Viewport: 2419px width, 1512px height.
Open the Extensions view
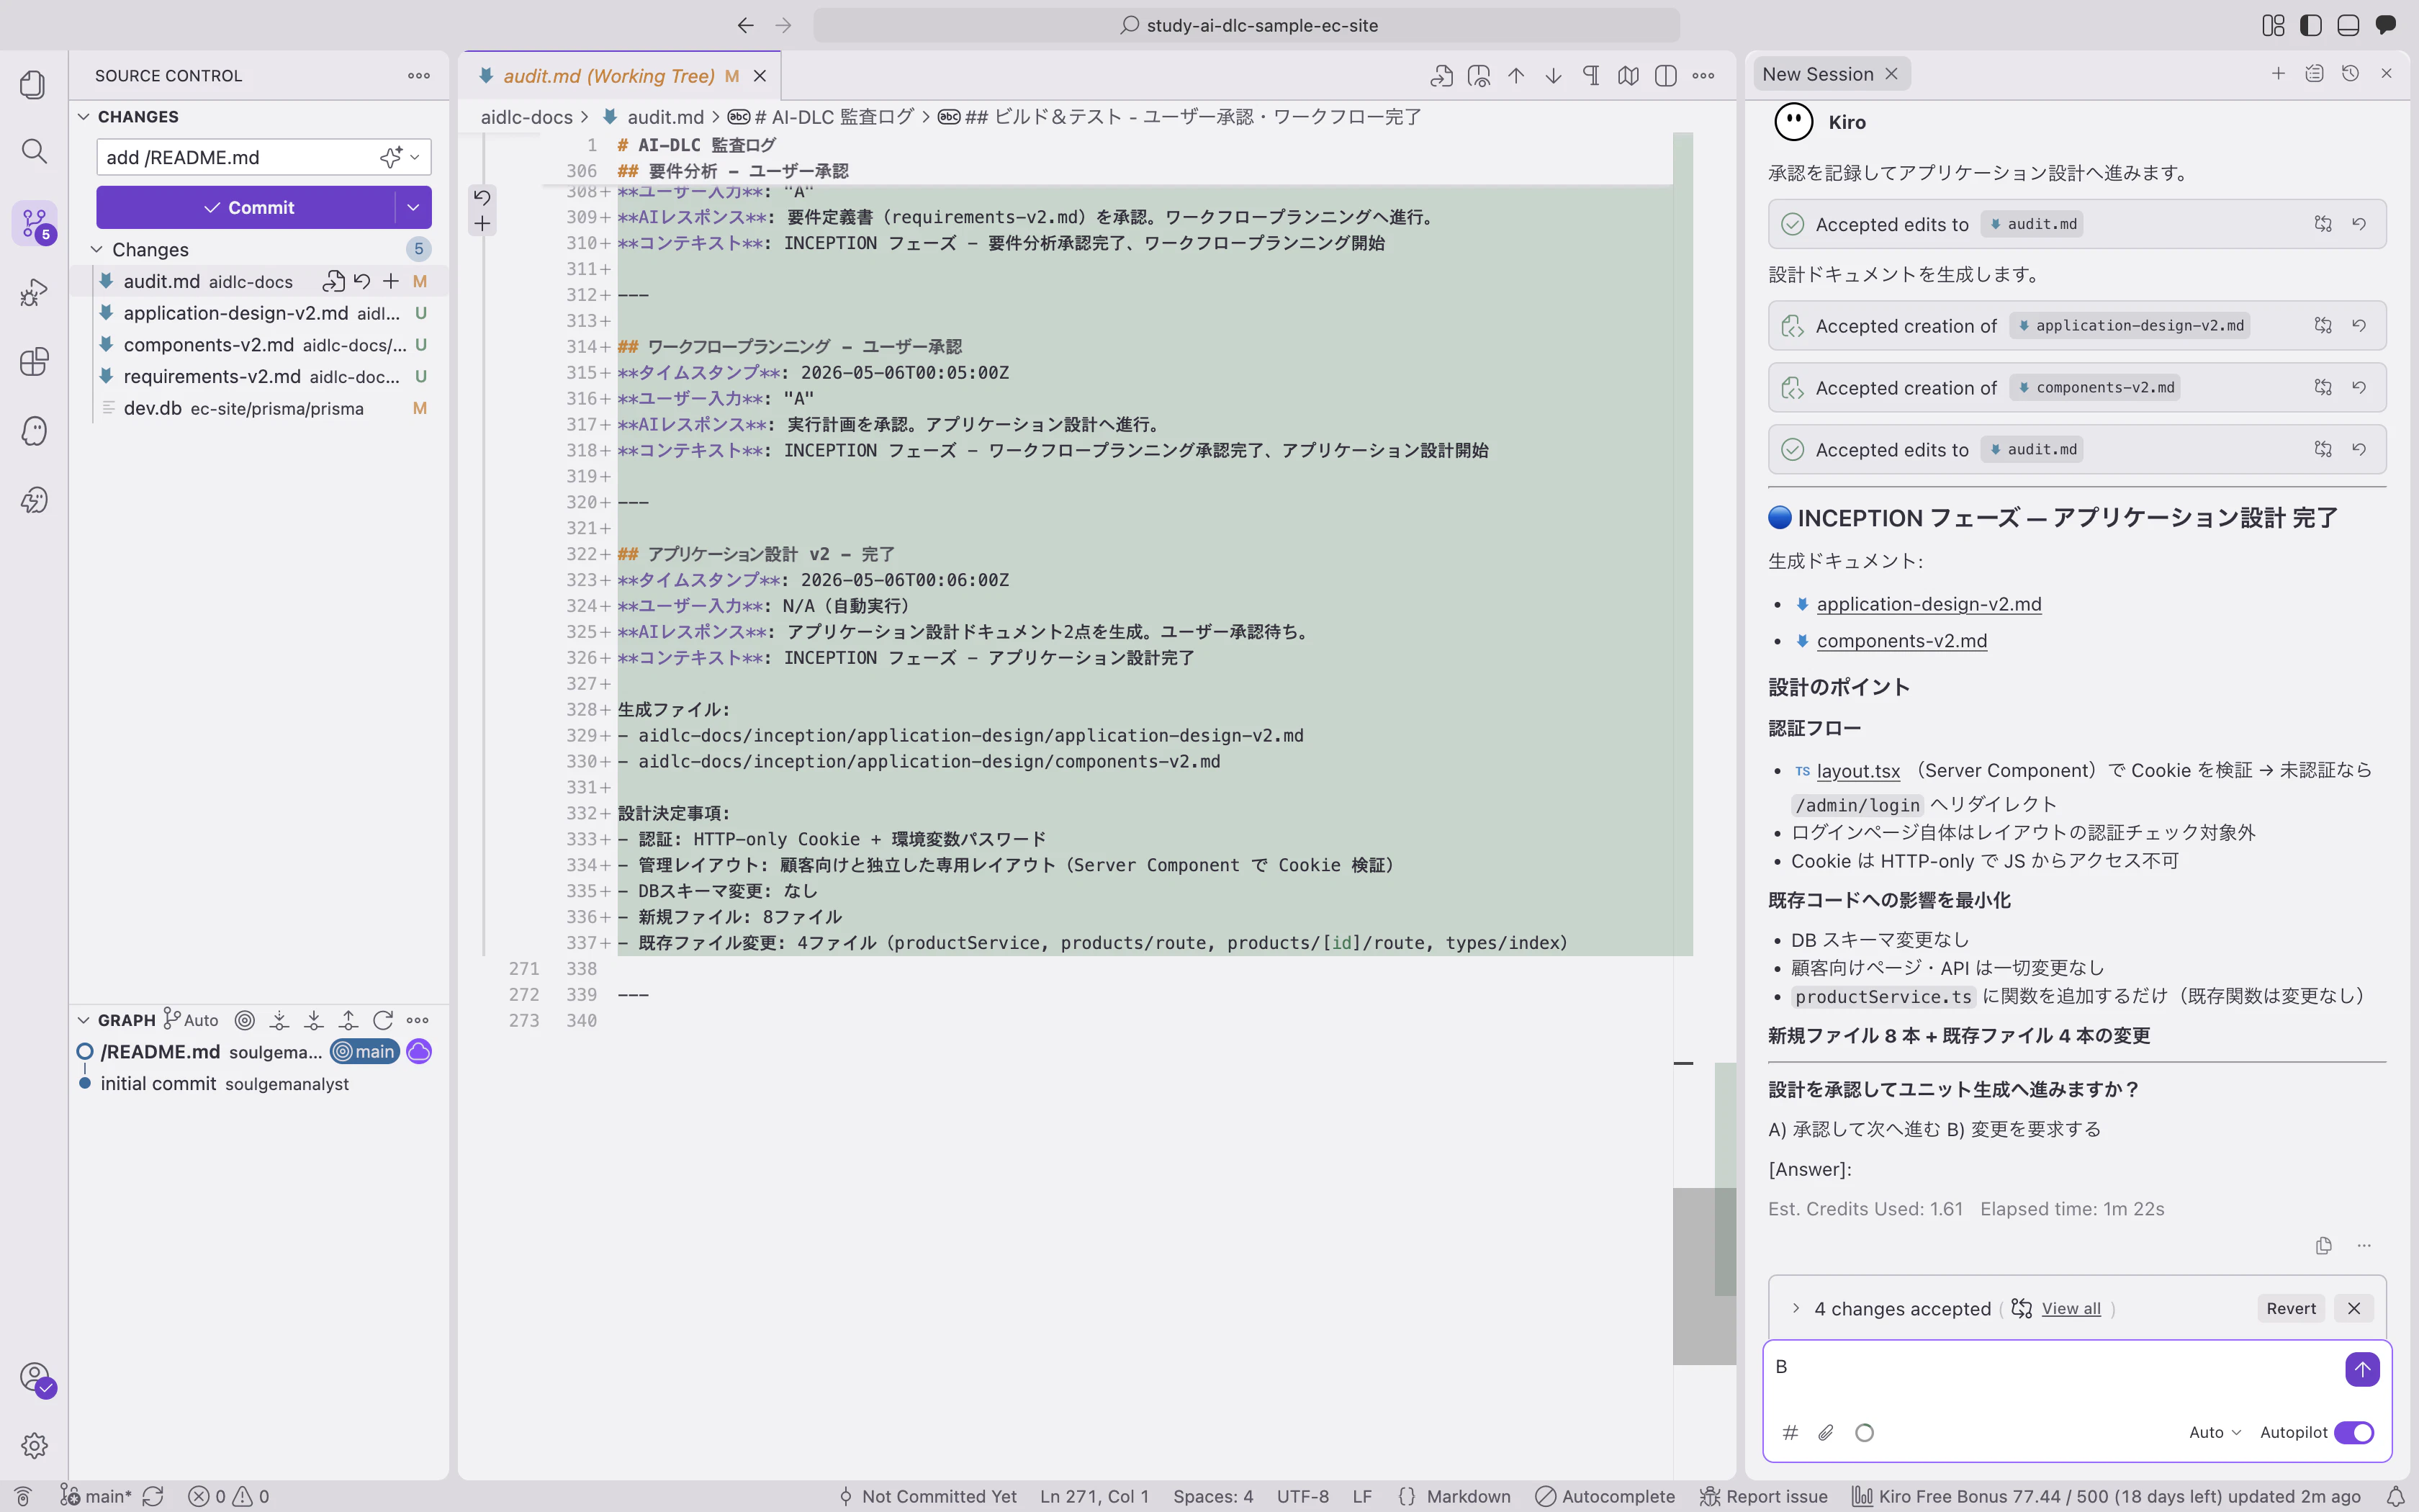pos(34,361)
